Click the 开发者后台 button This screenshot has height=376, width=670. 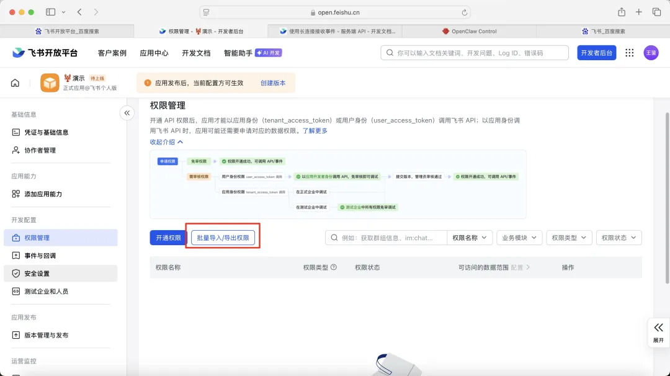coord(597,53)
